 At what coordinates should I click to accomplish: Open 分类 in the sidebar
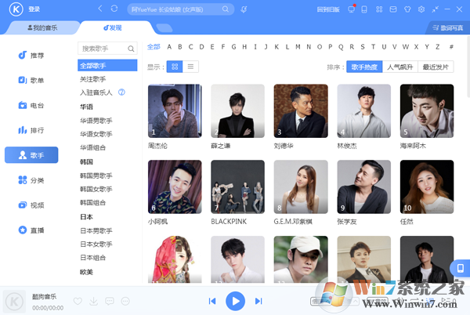tap(31, 180)
